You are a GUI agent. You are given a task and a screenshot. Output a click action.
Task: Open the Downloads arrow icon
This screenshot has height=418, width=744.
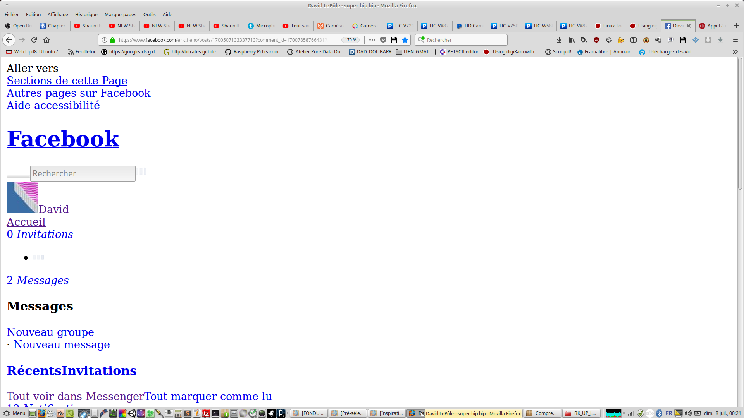(559, 40)
